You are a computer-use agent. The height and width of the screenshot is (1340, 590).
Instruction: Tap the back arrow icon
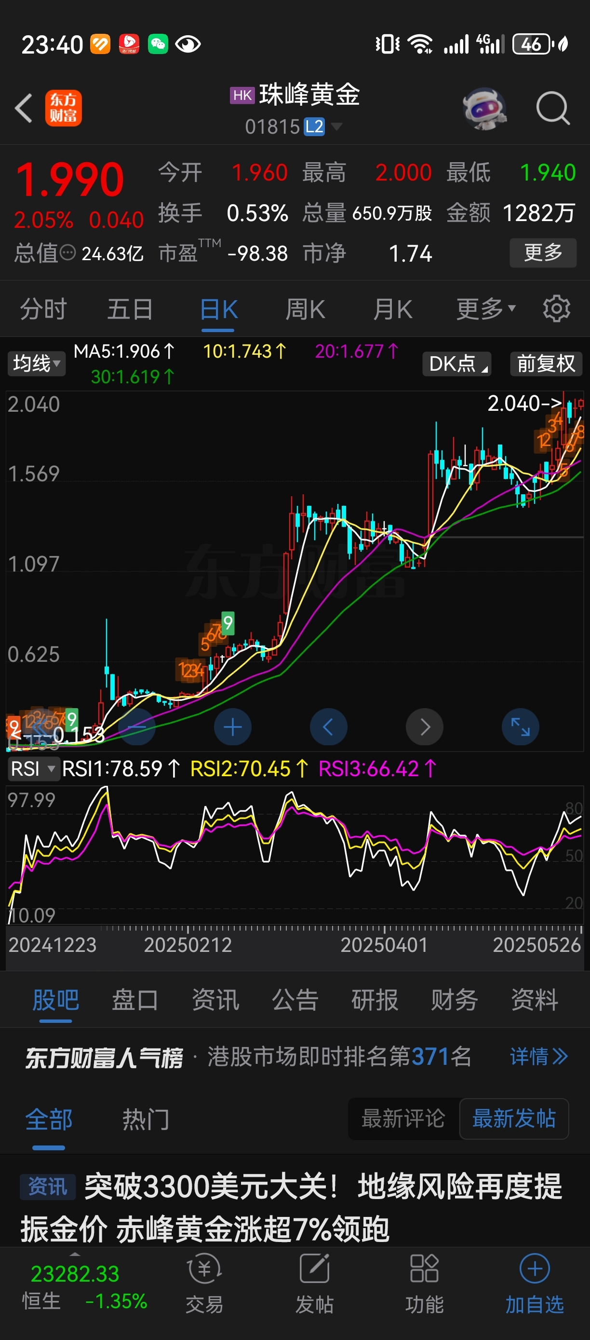[24, 108]
